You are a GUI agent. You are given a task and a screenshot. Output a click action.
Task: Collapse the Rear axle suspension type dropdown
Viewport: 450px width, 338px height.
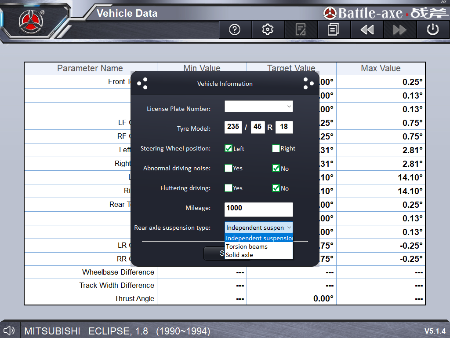pyautogui.click(x=258, y=228)
